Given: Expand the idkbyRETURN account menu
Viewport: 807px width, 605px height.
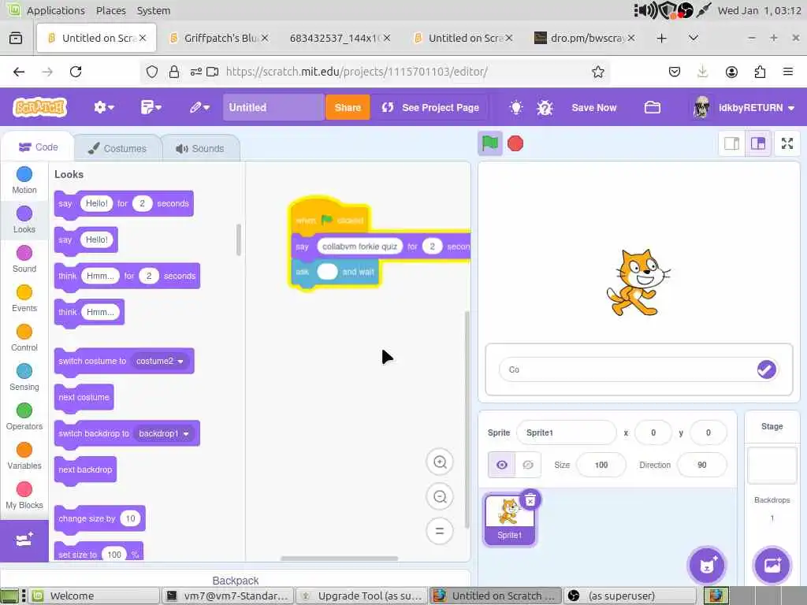Looking at the screenshot, I should [743, 107].
